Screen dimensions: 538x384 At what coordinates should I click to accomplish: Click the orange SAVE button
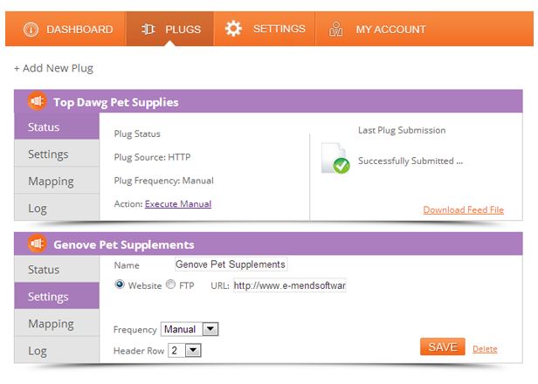pyautogui.click(x=442, y=347)
